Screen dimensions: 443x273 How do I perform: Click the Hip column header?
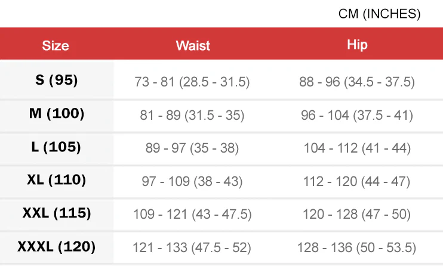(x=356, y=45)
